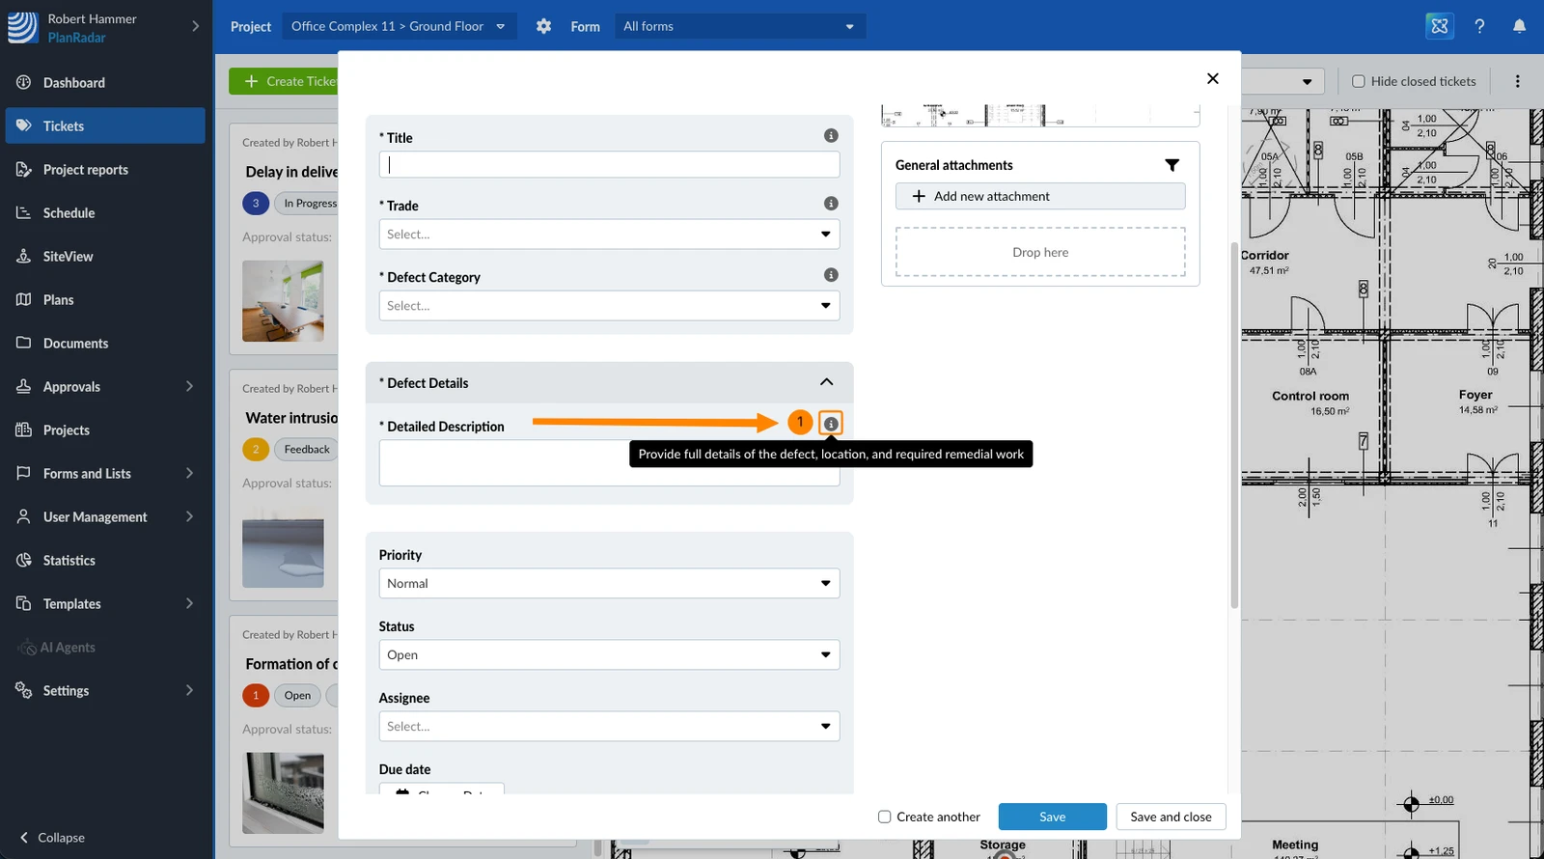The height and width of the screenshot is (859, 1544).
Task: Open the Documents section
Action: [x=105, y=344]
